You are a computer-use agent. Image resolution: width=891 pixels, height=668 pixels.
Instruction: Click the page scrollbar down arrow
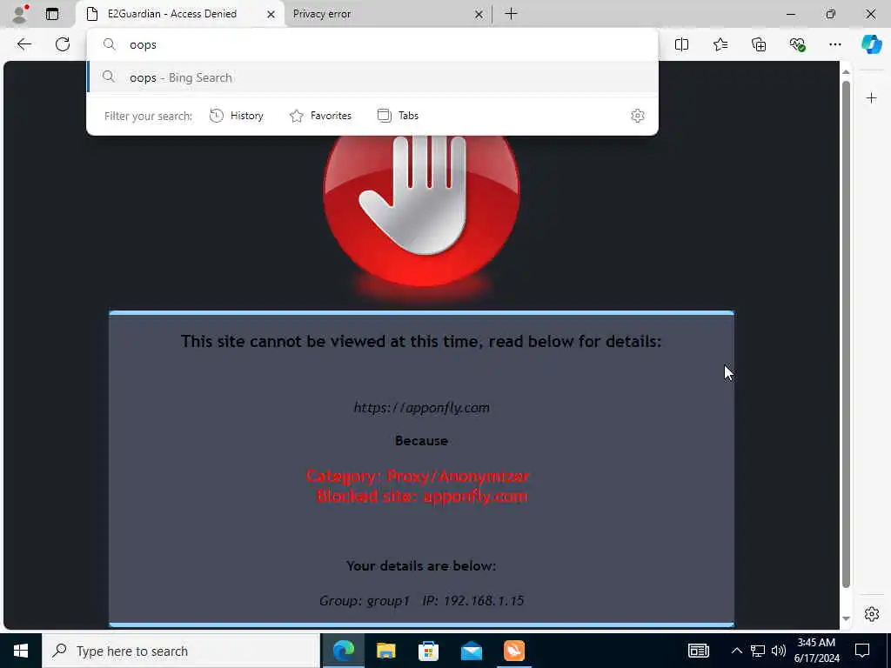[x=846, y=618]
